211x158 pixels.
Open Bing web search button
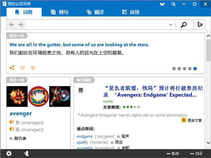click(200, 25)
